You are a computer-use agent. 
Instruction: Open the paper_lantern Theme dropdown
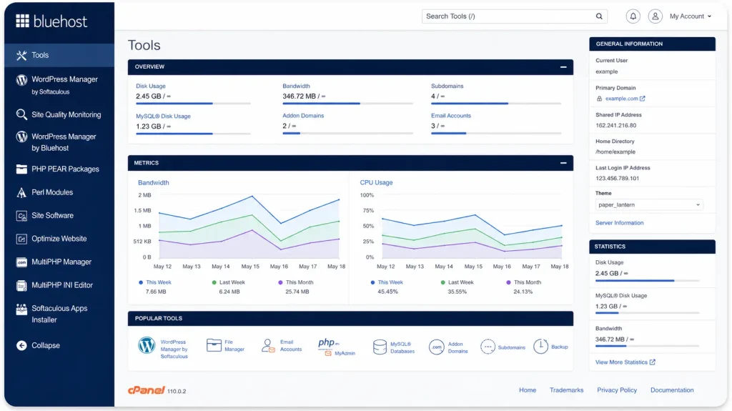(x=649, y=205)
